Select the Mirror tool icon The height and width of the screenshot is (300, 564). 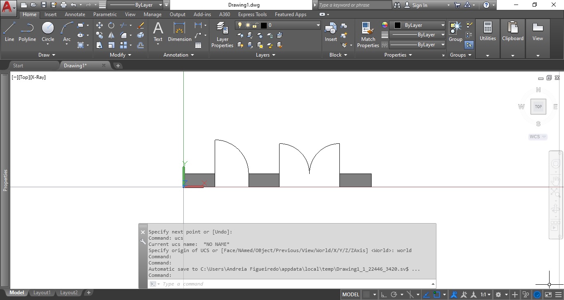[111, 35]
